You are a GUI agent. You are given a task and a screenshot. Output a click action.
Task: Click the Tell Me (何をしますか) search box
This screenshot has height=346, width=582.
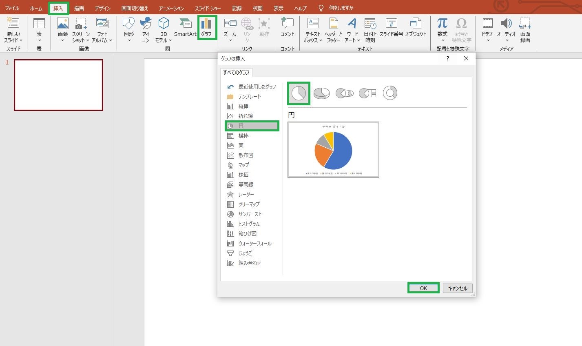pyautogui.click(x=341, y=8)
